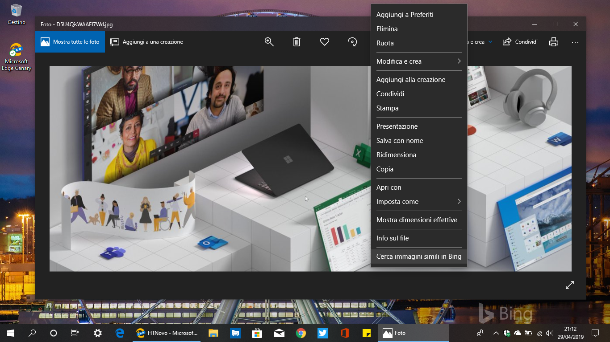This screenshot has height=342, width=610.
Task: Open File Explorer from the taskbar
Action: 213,333
